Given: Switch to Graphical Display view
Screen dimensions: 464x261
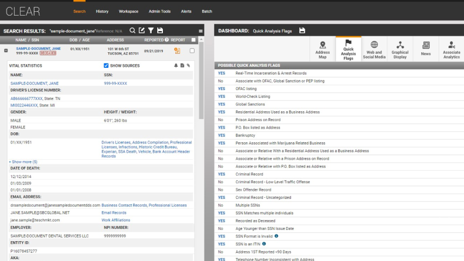Looking at the screenshot, I should pos(400,50).
